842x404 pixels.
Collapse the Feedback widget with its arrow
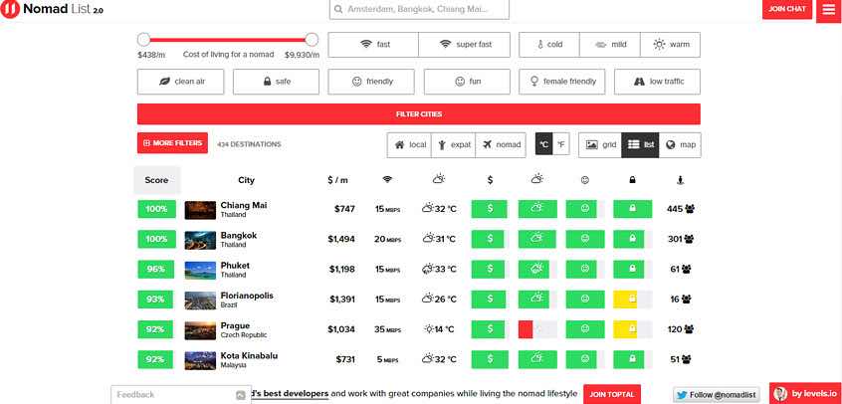(241, 395)
